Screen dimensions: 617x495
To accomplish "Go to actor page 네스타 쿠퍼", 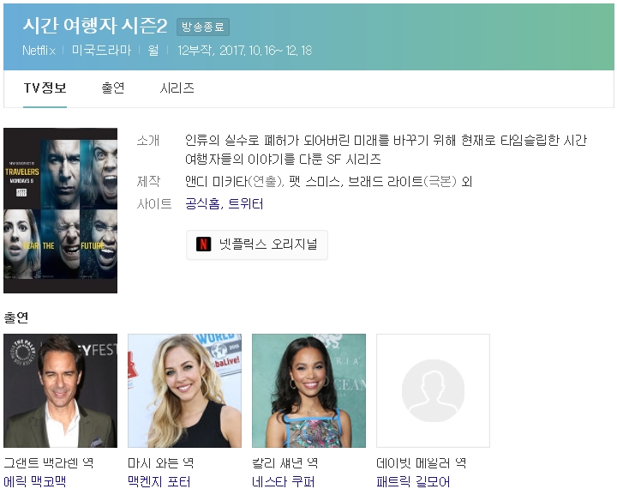I will click(284, 482).
